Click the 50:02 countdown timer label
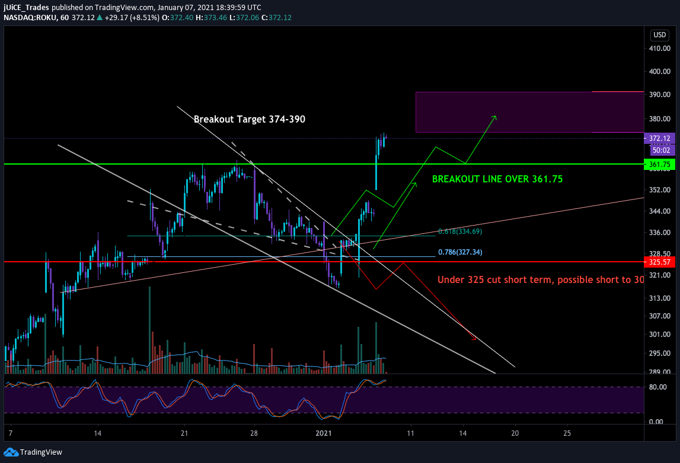680x463 pixels. [662, 150]
